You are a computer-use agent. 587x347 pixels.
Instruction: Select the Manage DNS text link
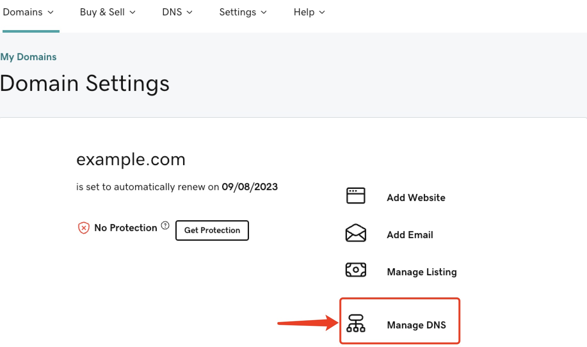[x=416, y=325]
